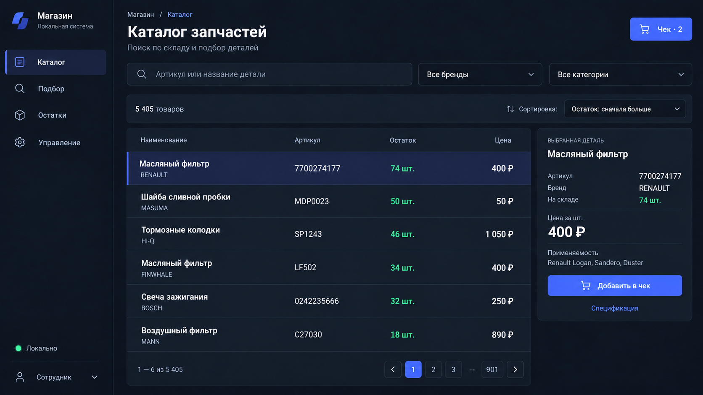Click the Артикул column header
Screen dimensions: 703x395
[307, 140]
